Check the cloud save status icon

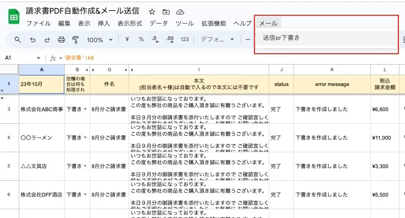(x=180, y=12)
